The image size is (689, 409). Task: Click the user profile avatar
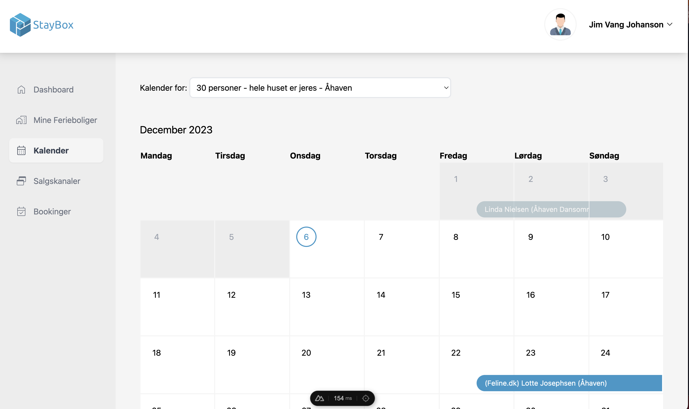560,25
